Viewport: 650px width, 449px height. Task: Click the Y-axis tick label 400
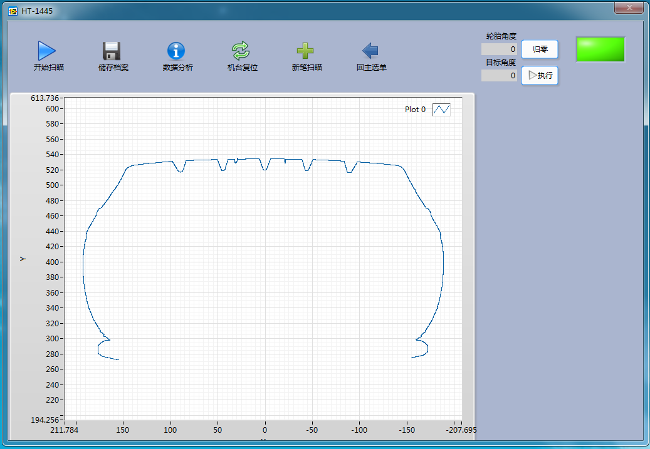pyautogui.click(x=52, y=262)
